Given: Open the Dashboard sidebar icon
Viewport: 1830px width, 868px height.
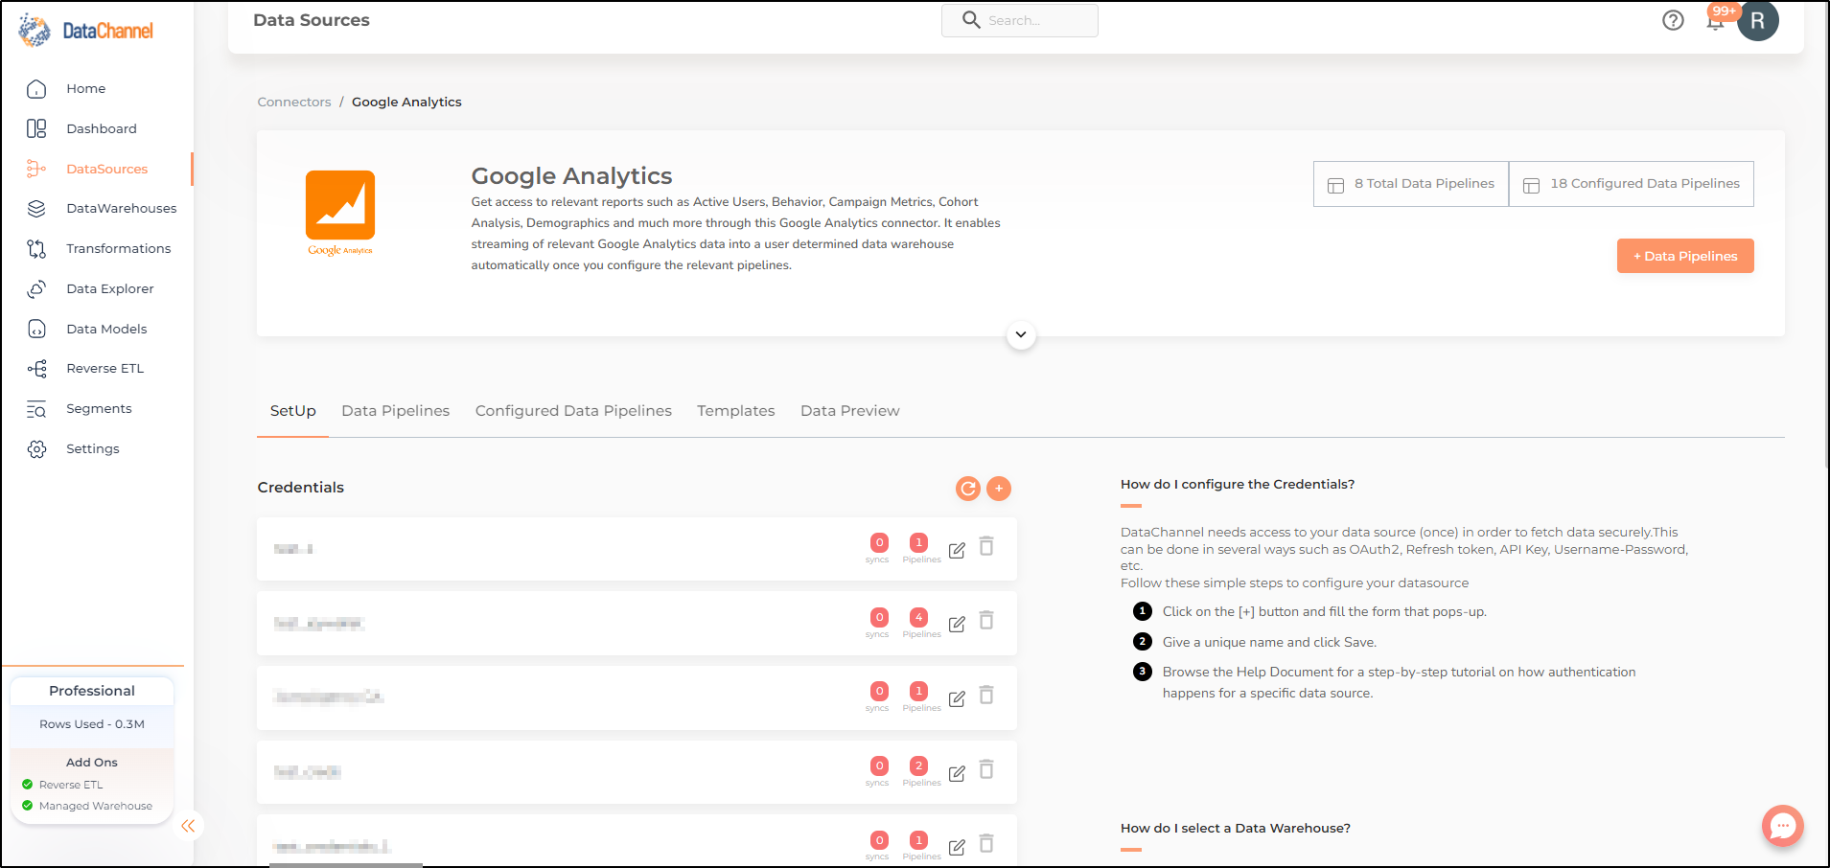Looking at the screenshot, I should pyautogui.click(x=36, y=128).
